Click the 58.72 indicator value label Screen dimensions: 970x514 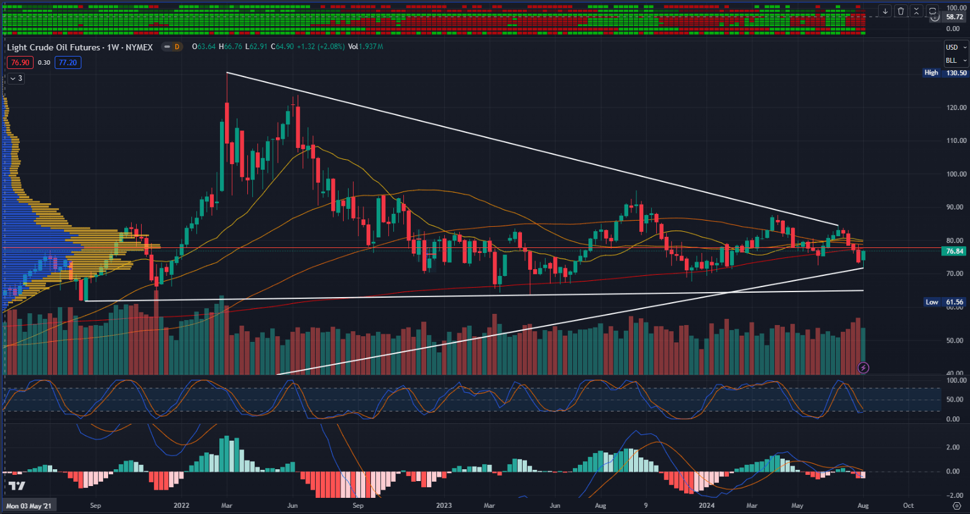tap(954, 17)
